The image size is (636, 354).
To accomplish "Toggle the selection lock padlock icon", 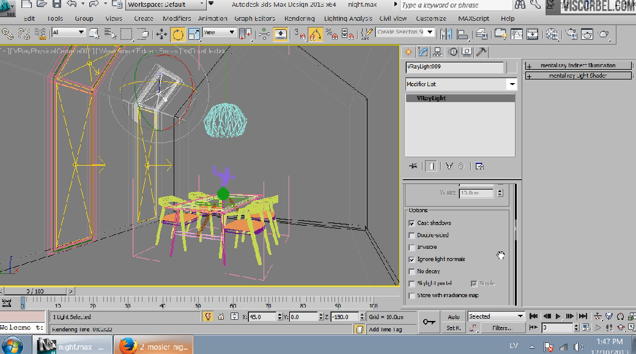I will tap(221, 317).
